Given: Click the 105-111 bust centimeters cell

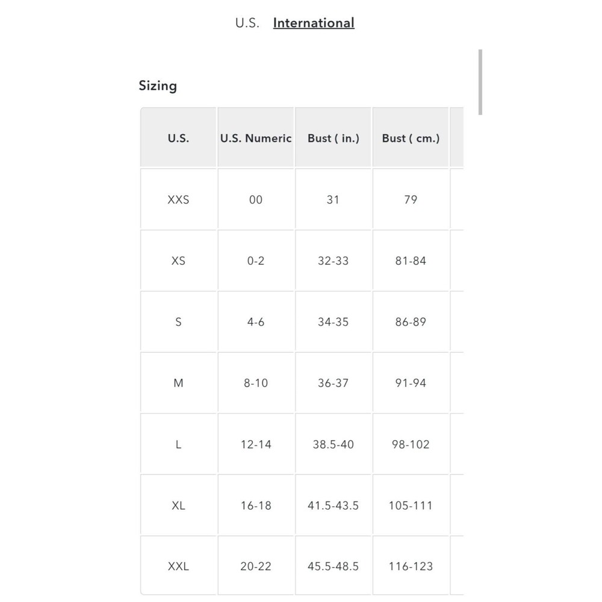Looking at the screenshot, I should (411, 505).
